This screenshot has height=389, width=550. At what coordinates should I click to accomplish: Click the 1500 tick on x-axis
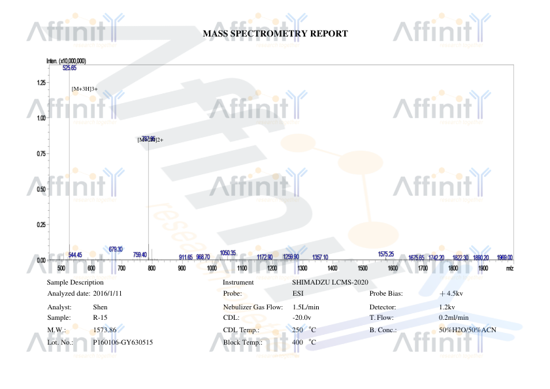363,268
